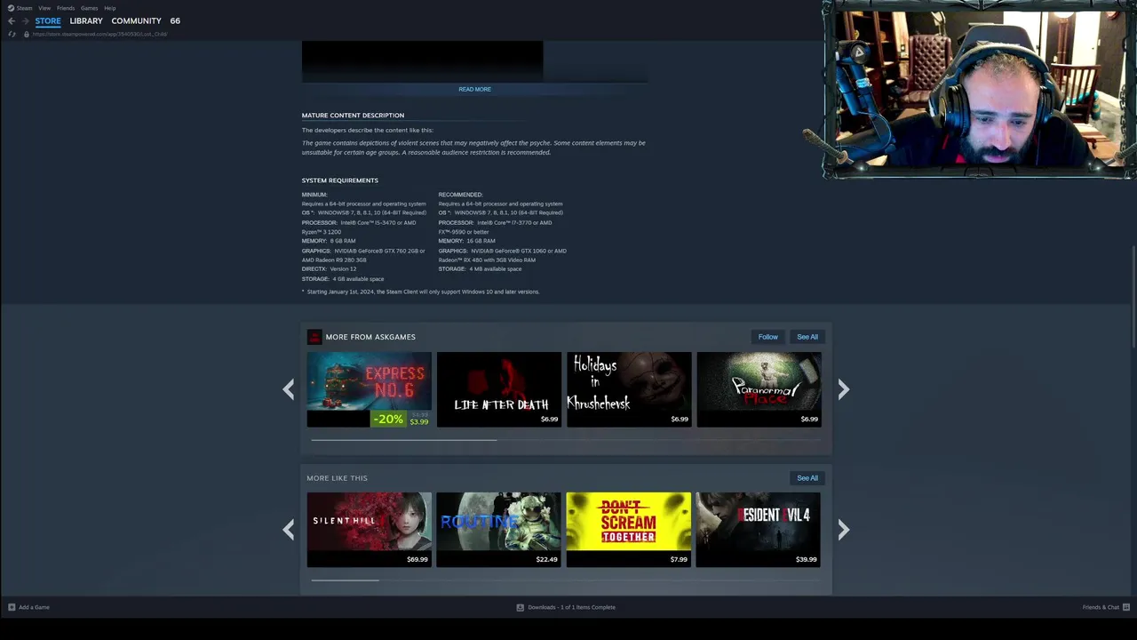
Task: Go back with the navigation back arrow
Action: pos(12,20)
